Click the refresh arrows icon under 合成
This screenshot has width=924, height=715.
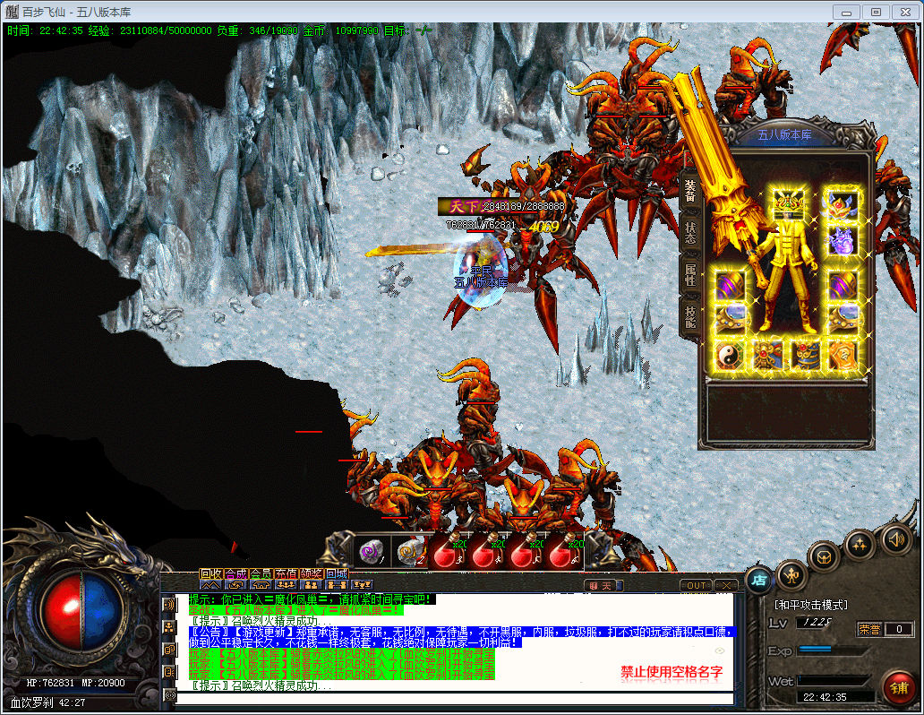pyautogui.click(x=235, y=584)
